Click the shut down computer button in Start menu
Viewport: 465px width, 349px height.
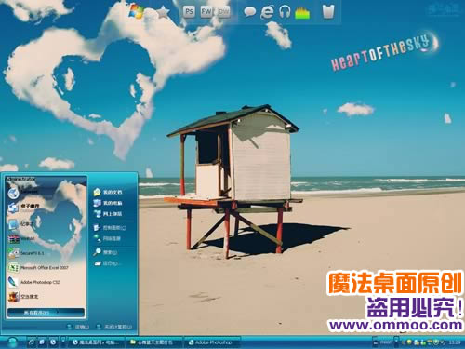(114, 327)
